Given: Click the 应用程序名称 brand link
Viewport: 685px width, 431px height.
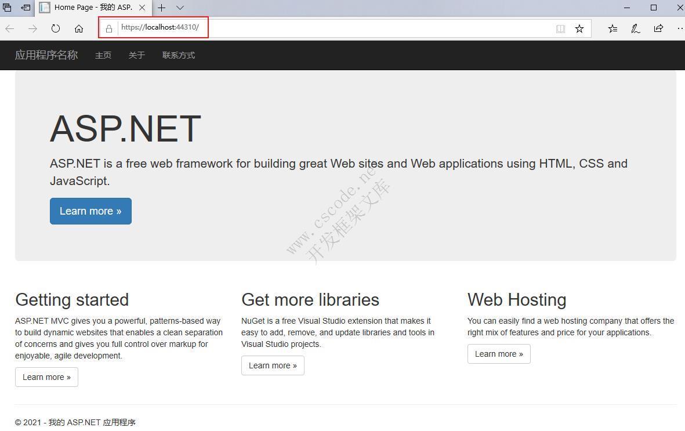Looking at the screenshot, I should click(x=46, y=55).
